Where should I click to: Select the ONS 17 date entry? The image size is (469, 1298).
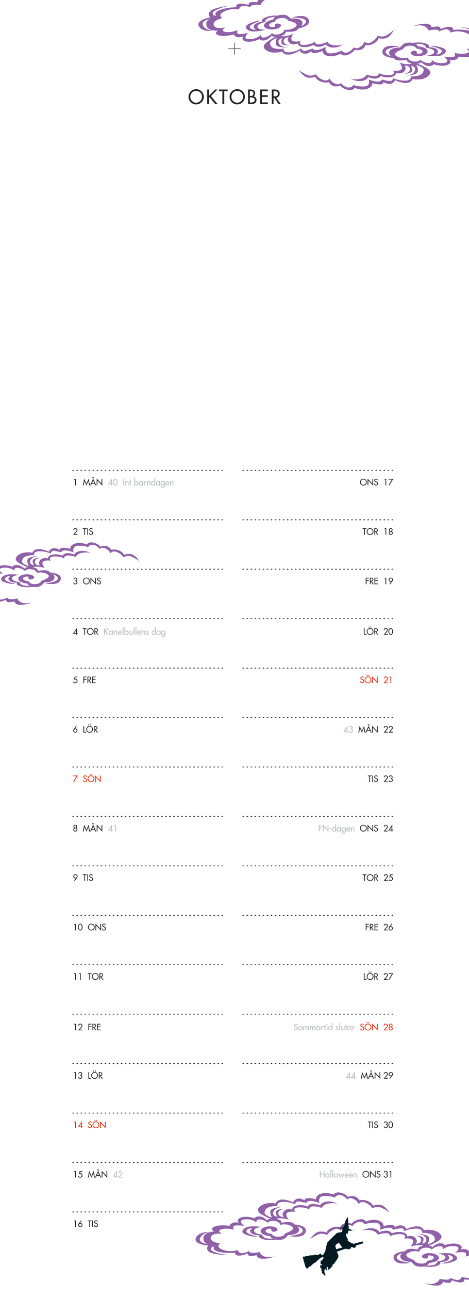[376, 482]
